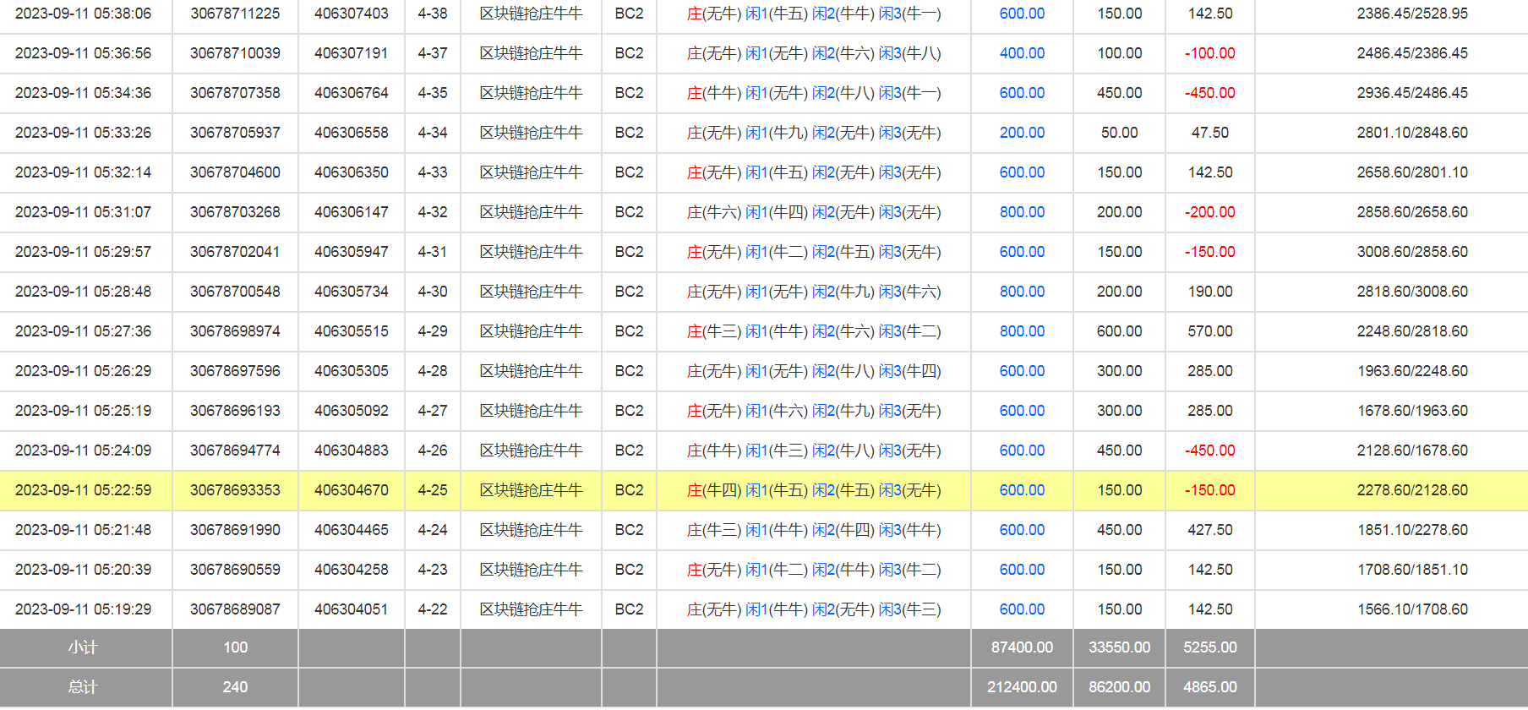Viewport: 1528px width, 710px height.
Task: Open the 800.00 bet link in row 4-29
Action: coord(1022,331)
